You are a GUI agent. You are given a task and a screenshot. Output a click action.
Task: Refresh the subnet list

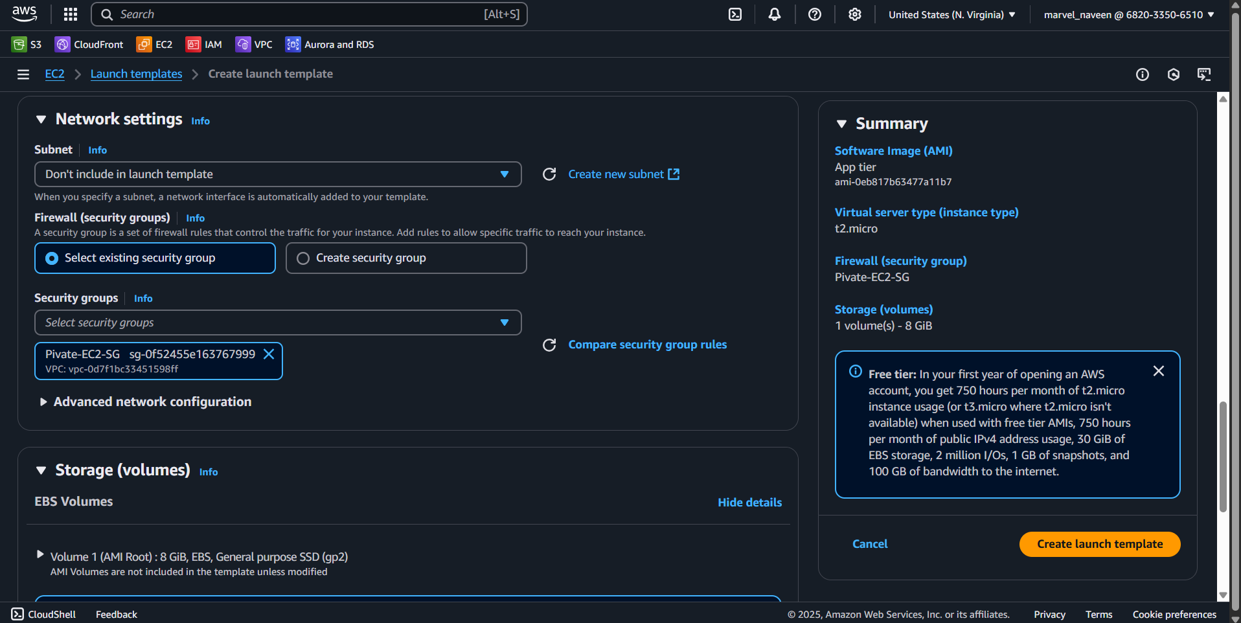pos(549,174)
